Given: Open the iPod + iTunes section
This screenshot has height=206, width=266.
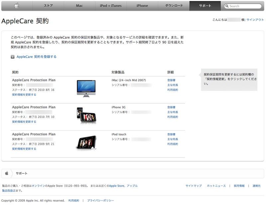Looking at the screenshot, I should coord(111,6).
